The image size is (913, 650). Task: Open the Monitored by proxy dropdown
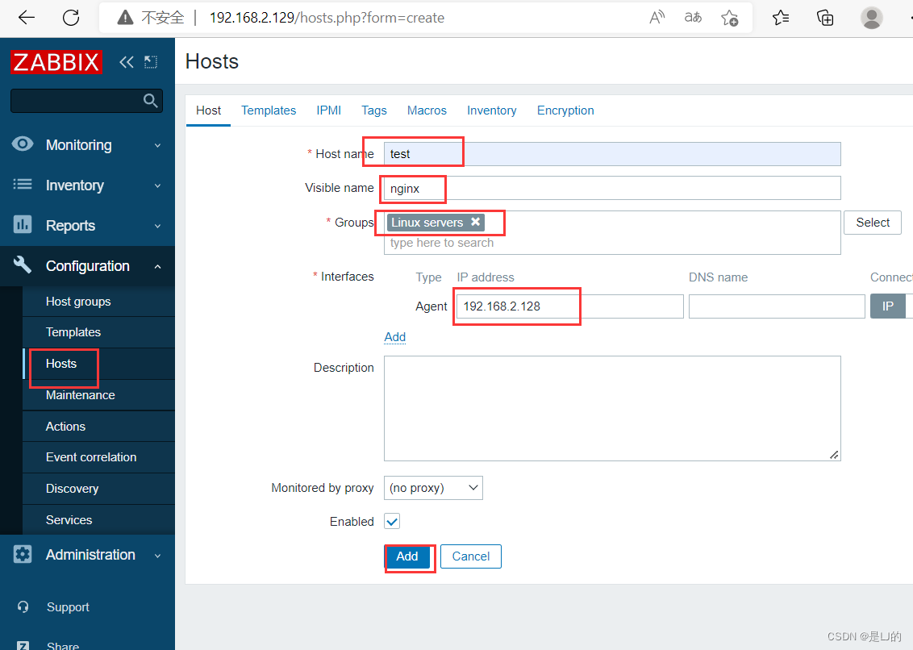tap(433, 488)
